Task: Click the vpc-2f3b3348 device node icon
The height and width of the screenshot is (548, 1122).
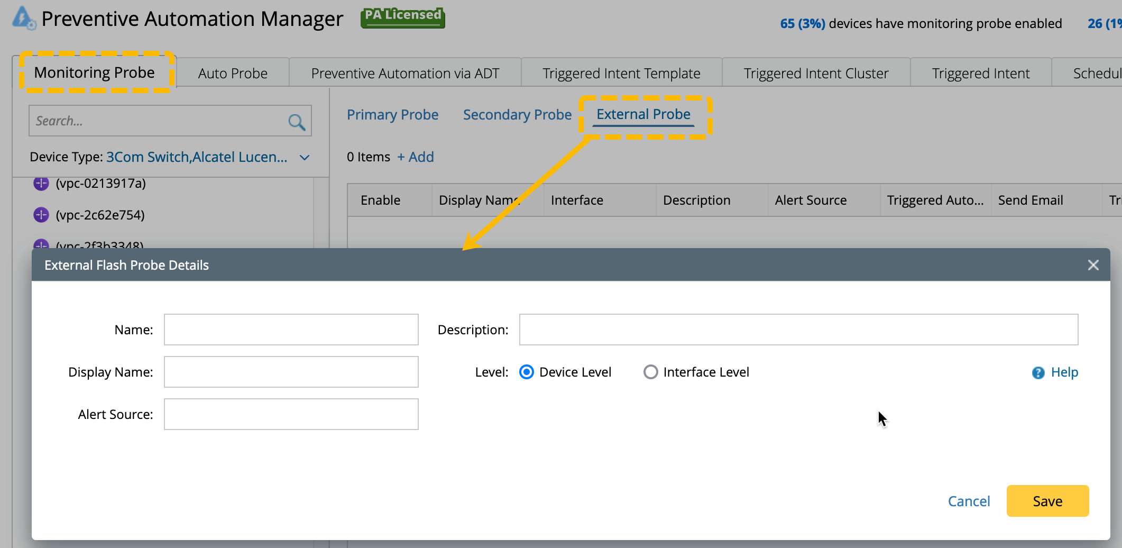Action: [x=41, y=244]
